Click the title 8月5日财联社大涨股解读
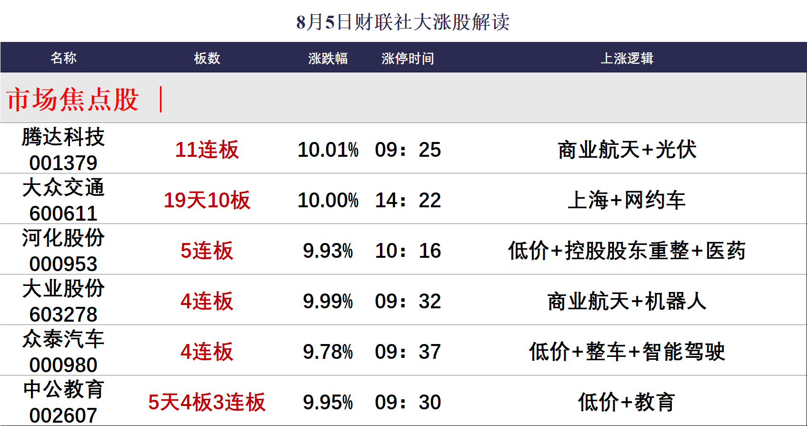 pyautogui.click(x=403, y=22)
